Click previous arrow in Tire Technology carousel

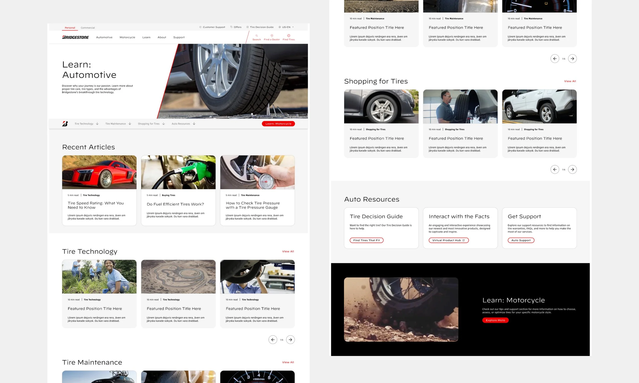point(273,340)
